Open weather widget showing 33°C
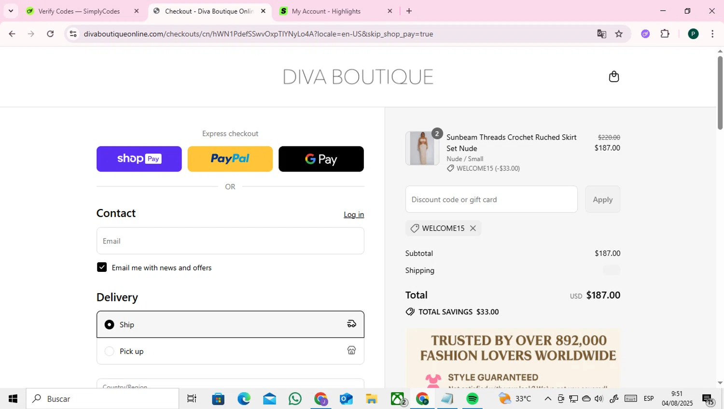724x409 pixels. click(x=515, y=399)
